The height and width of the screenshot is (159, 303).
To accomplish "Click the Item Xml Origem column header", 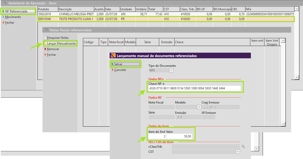I will click(272, 42).
